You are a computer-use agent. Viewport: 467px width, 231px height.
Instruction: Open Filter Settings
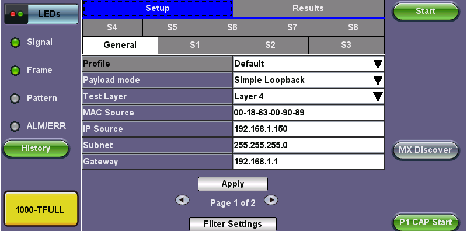233,224
